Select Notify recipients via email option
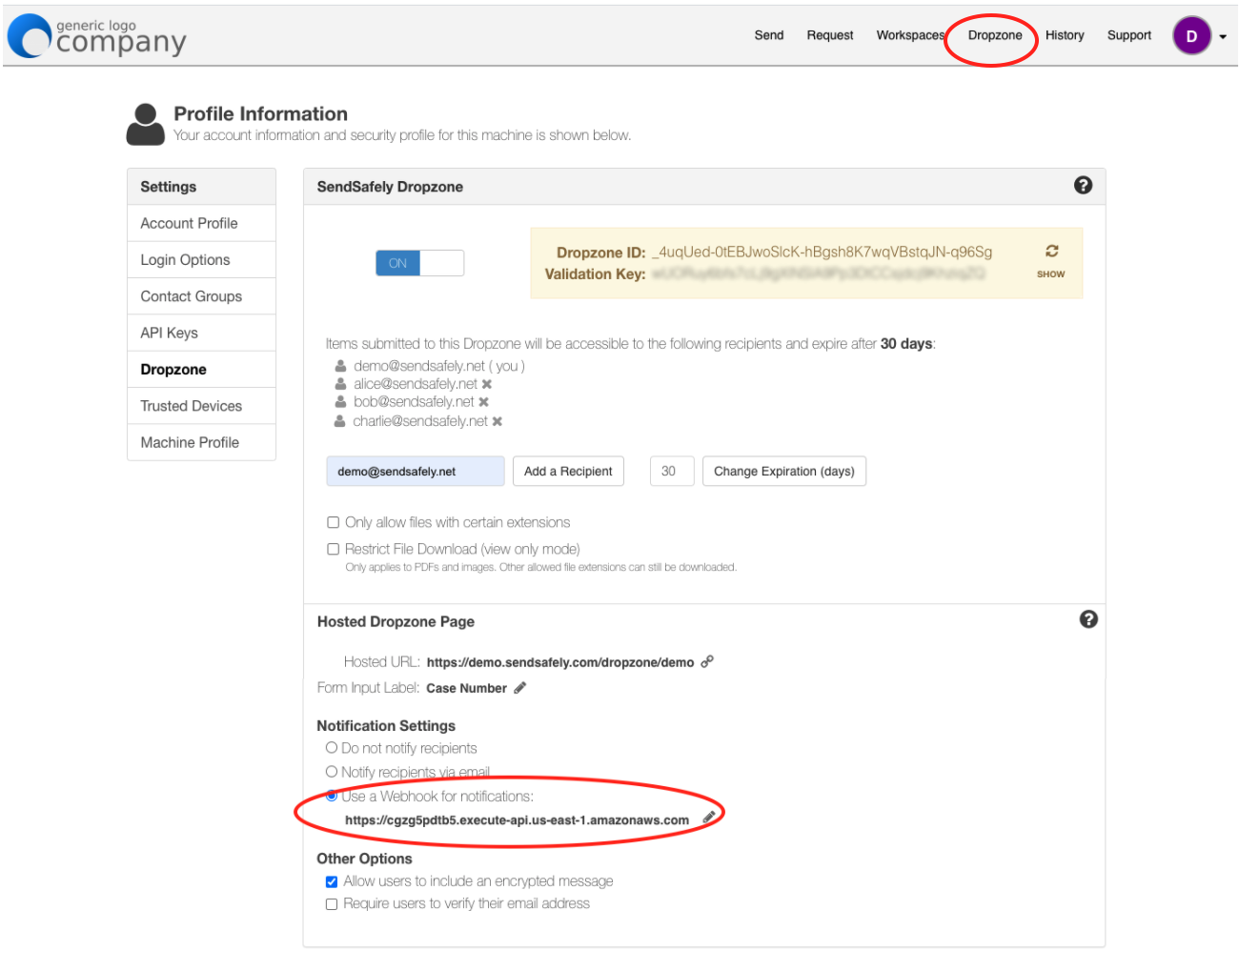The height and width of the screenshot is (971, 1239). [x=332, y=772]
